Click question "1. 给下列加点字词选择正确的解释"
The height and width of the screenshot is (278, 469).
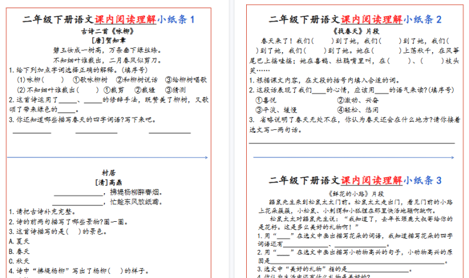pos(79,70)
